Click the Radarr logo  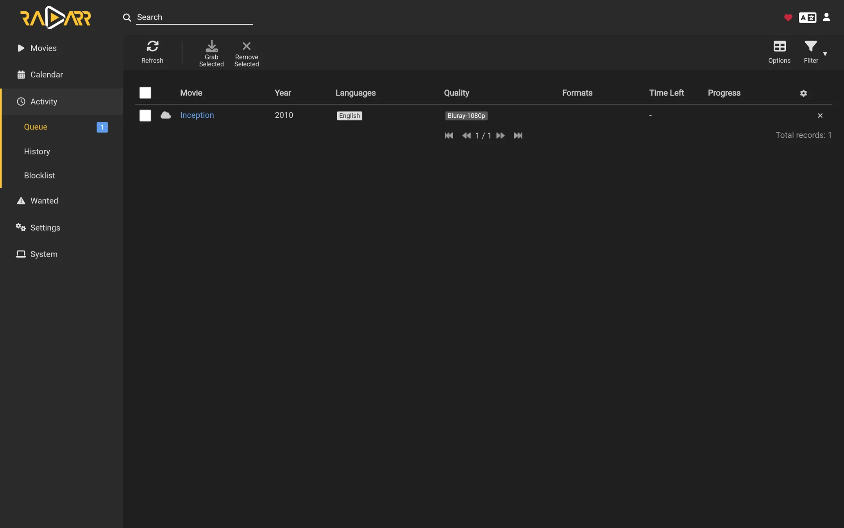pos(55,18)
